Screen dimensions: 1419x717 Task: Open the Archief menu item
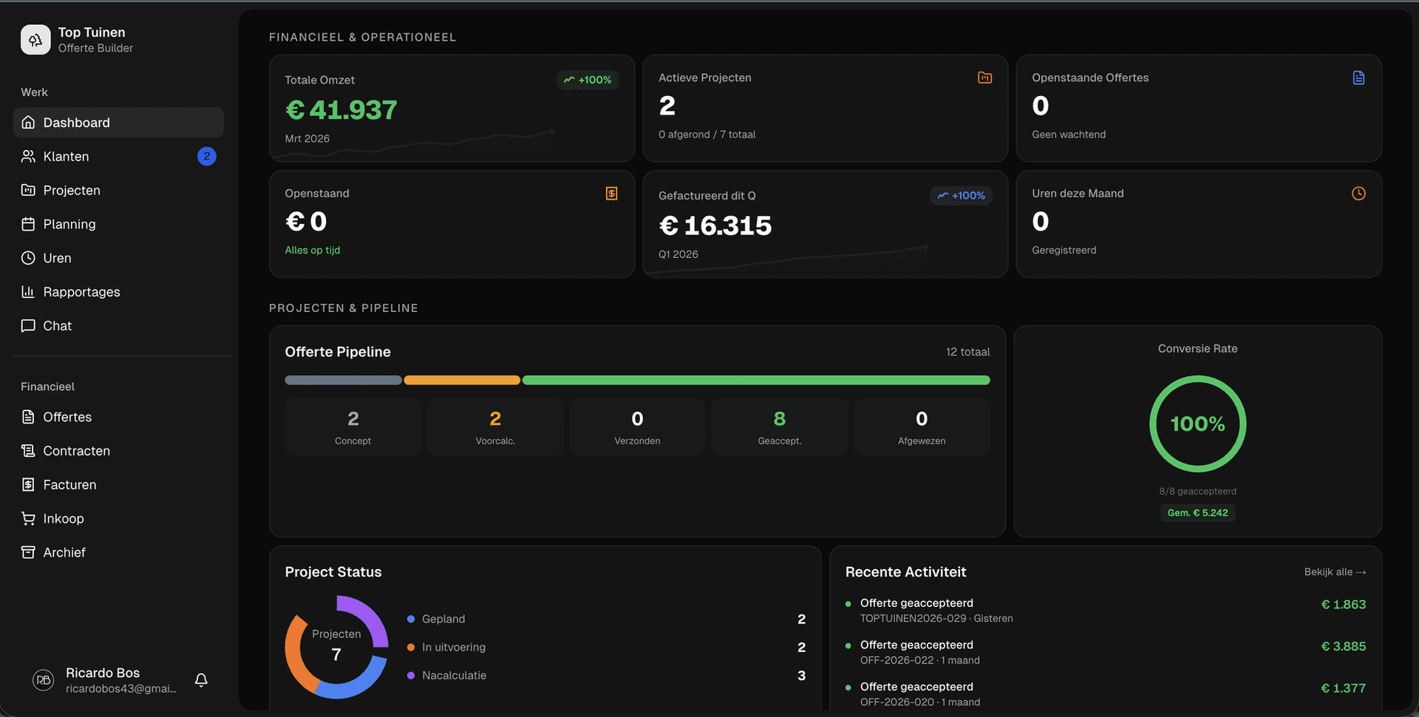[64, 553]
